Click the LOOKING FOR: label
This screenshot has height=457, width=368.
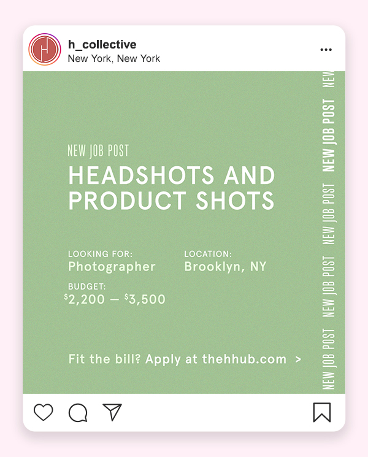click(x=100, y=254)
